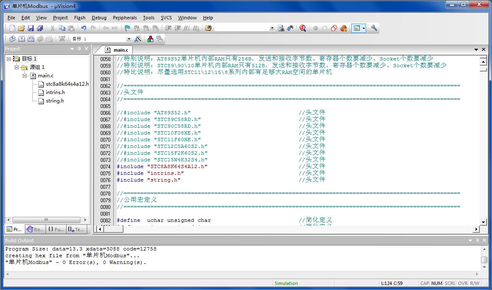Save the current file
The height and width of the screenshot is (290, 492).
[30, 28]
